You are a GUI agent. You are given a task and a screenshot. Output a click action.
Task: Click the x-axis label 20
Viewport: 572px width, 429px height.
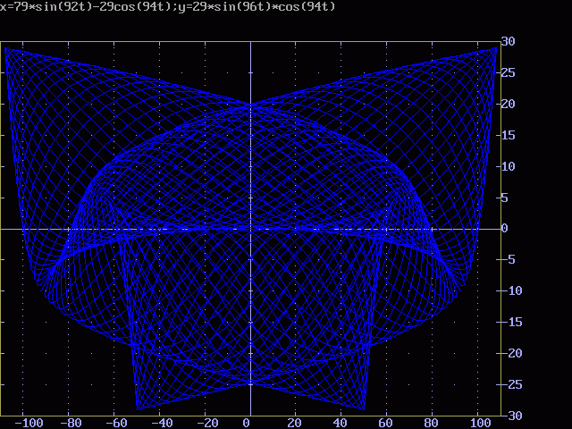pos(294,423)
